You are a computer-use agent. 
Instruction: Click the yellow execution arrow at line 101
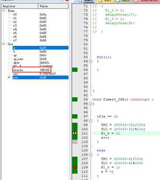75,133
